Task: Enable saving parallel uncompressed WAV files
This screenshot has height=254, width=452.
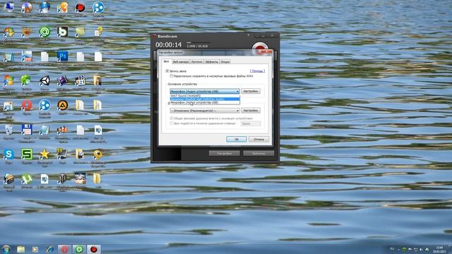Action: [x=171, y=76]
